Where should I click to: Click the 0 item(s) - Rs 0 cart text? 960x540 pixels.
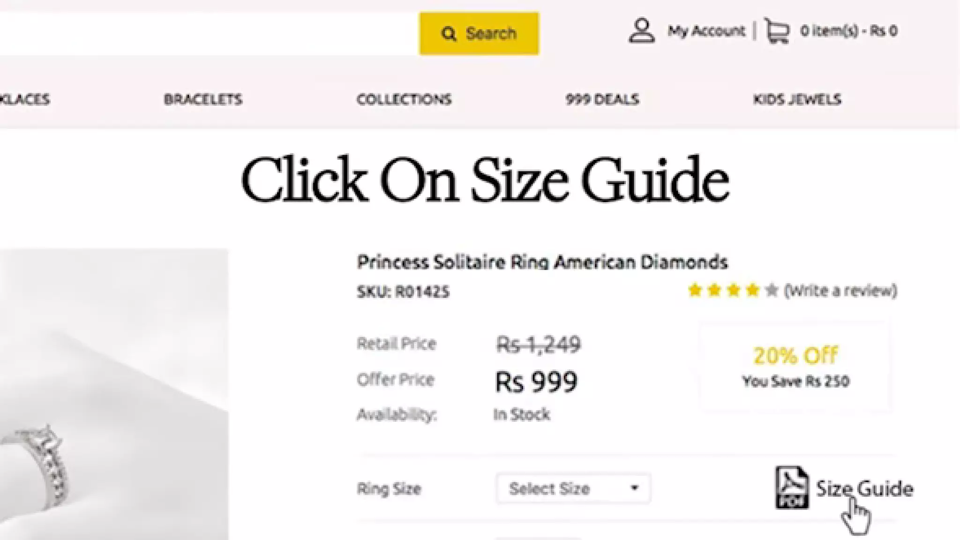click(x=849, y=31)
